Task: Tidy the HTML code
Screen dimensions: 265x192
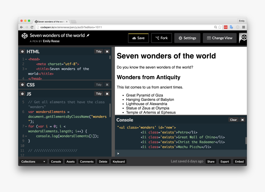Action: (x=99, y=51)
